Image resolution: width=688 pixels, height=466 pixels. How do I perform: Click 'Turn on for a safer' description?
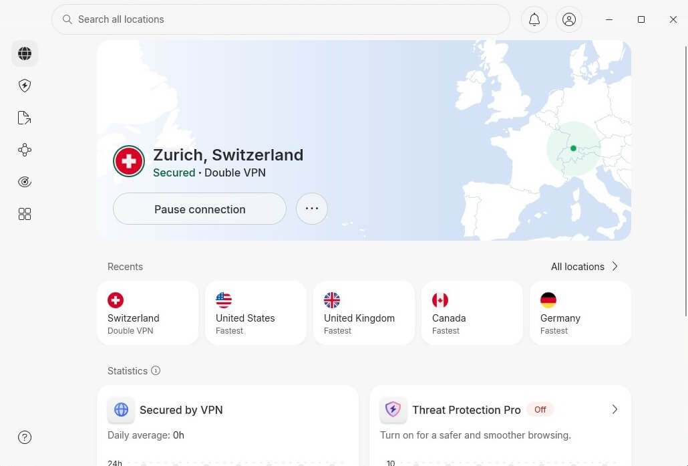[475, 435]
